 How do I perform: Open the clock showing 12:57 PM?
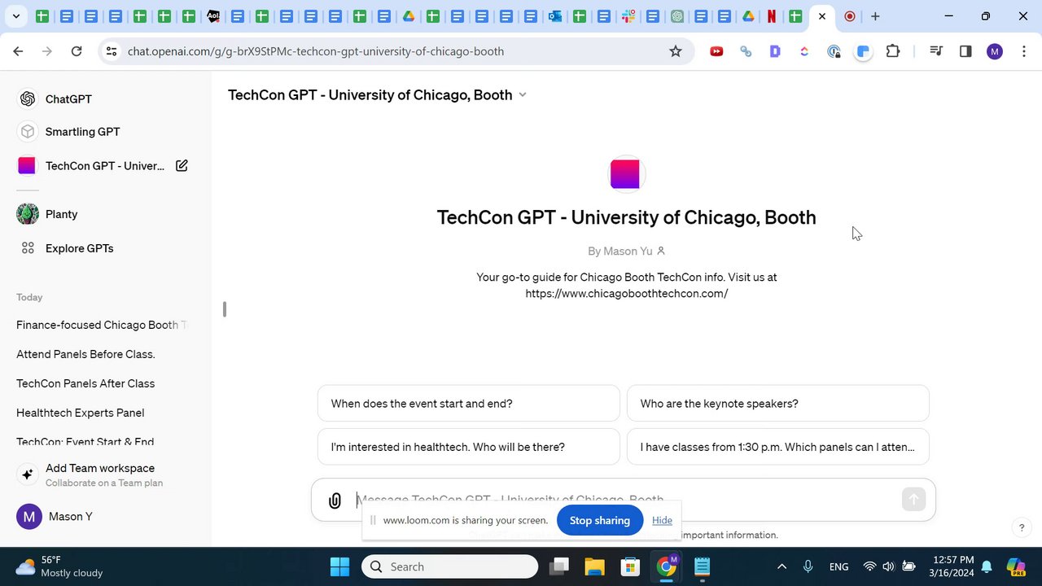(950, 566)
